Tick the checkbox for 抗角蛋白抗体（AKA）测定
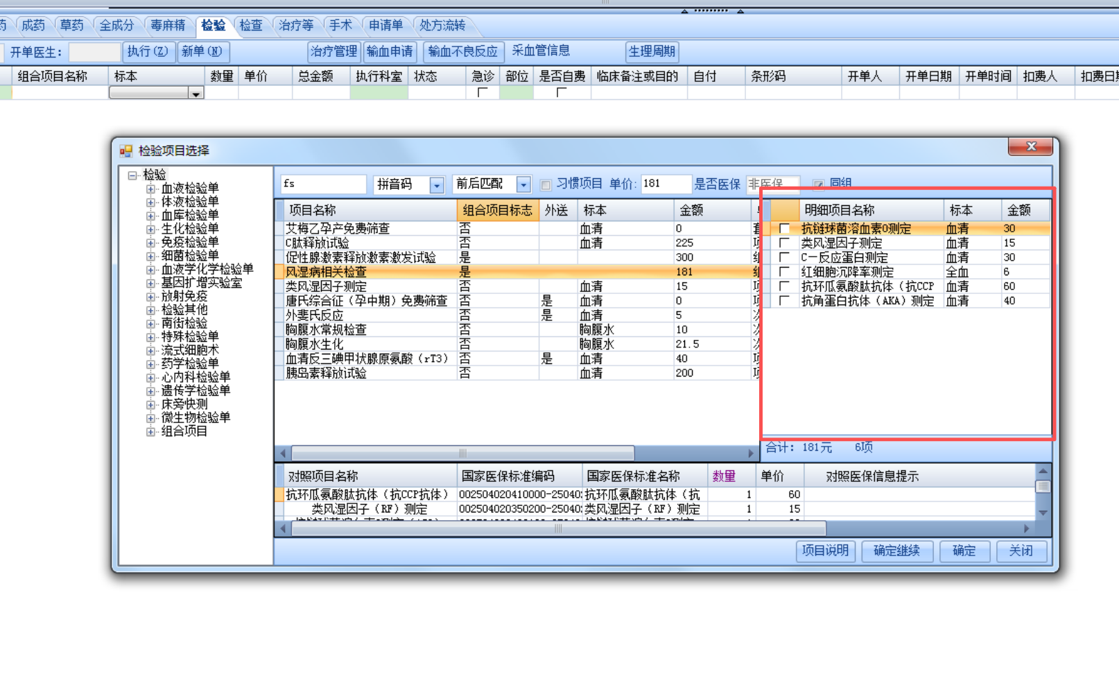This screenshot has height=699, width=1119. (x=784, y=301)
